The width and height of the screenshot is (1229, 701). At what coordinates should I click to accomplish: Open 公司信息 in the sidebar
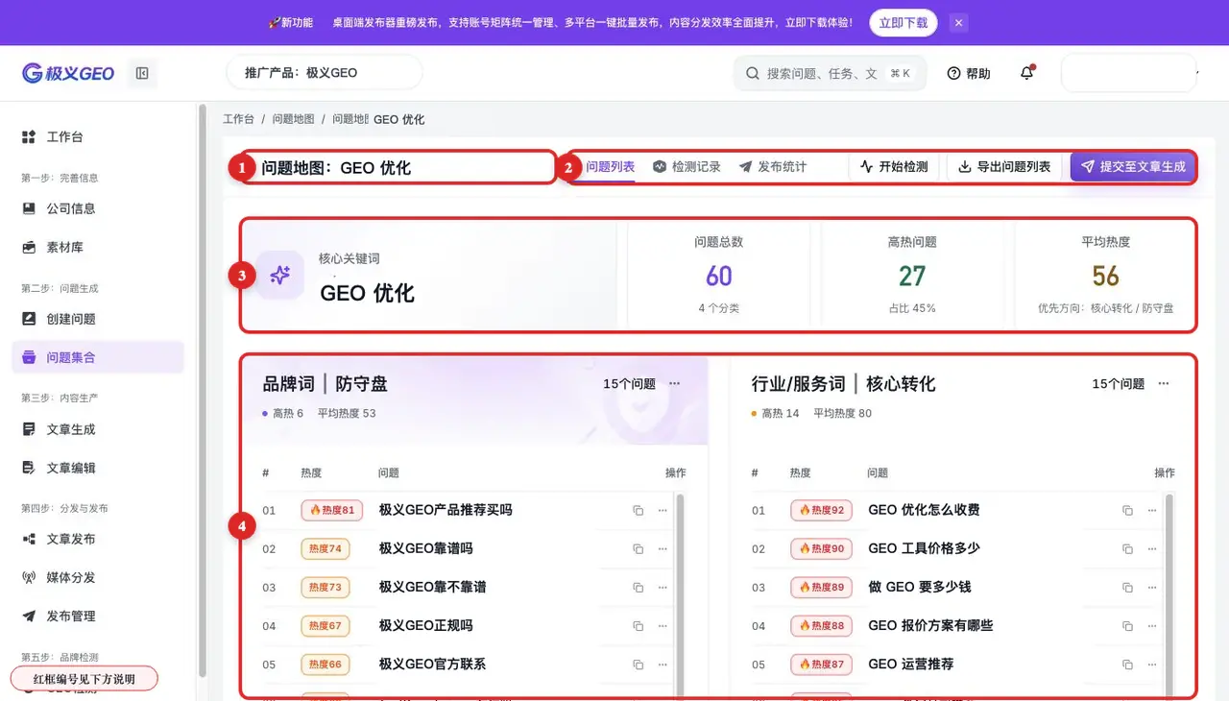click(98, 208)
